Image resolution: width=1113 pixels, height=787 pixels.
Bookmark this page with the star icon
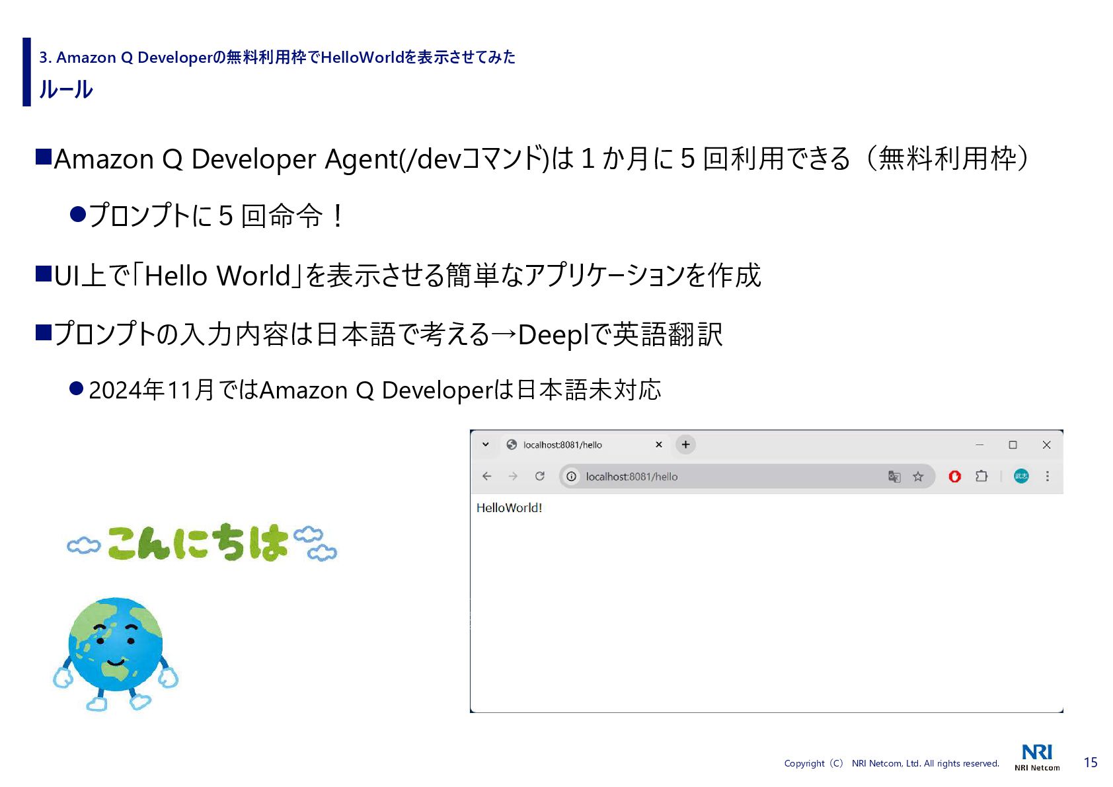[x=918, y=476]
